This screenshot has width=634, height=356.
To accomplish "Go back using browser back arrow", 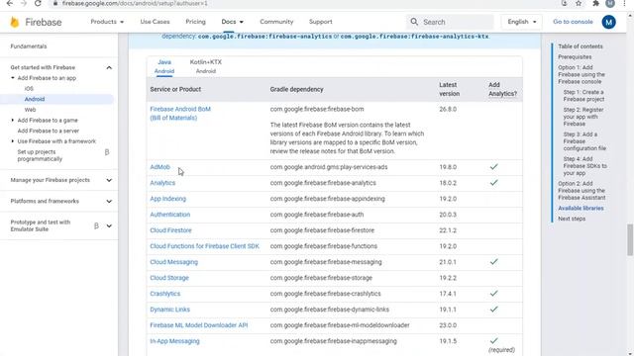I will [x=10, y=3].
